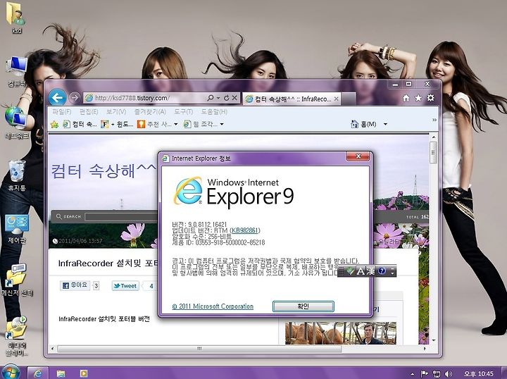This screenshot has height=379, width=507.
Task: Open the 도움말(H) menu
Action: [x=214, y=112]
